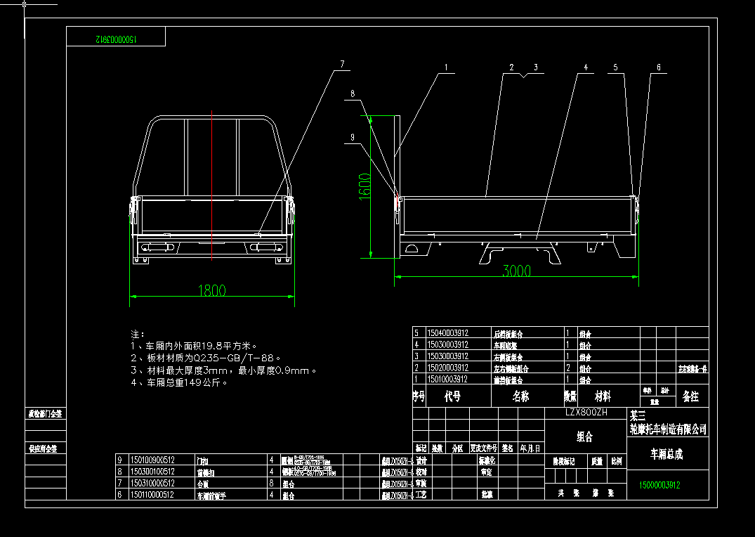The width and height of the screenshot is (755, 537).
Task: Click the model code LZX800ZH
Action: click(586, 412)
